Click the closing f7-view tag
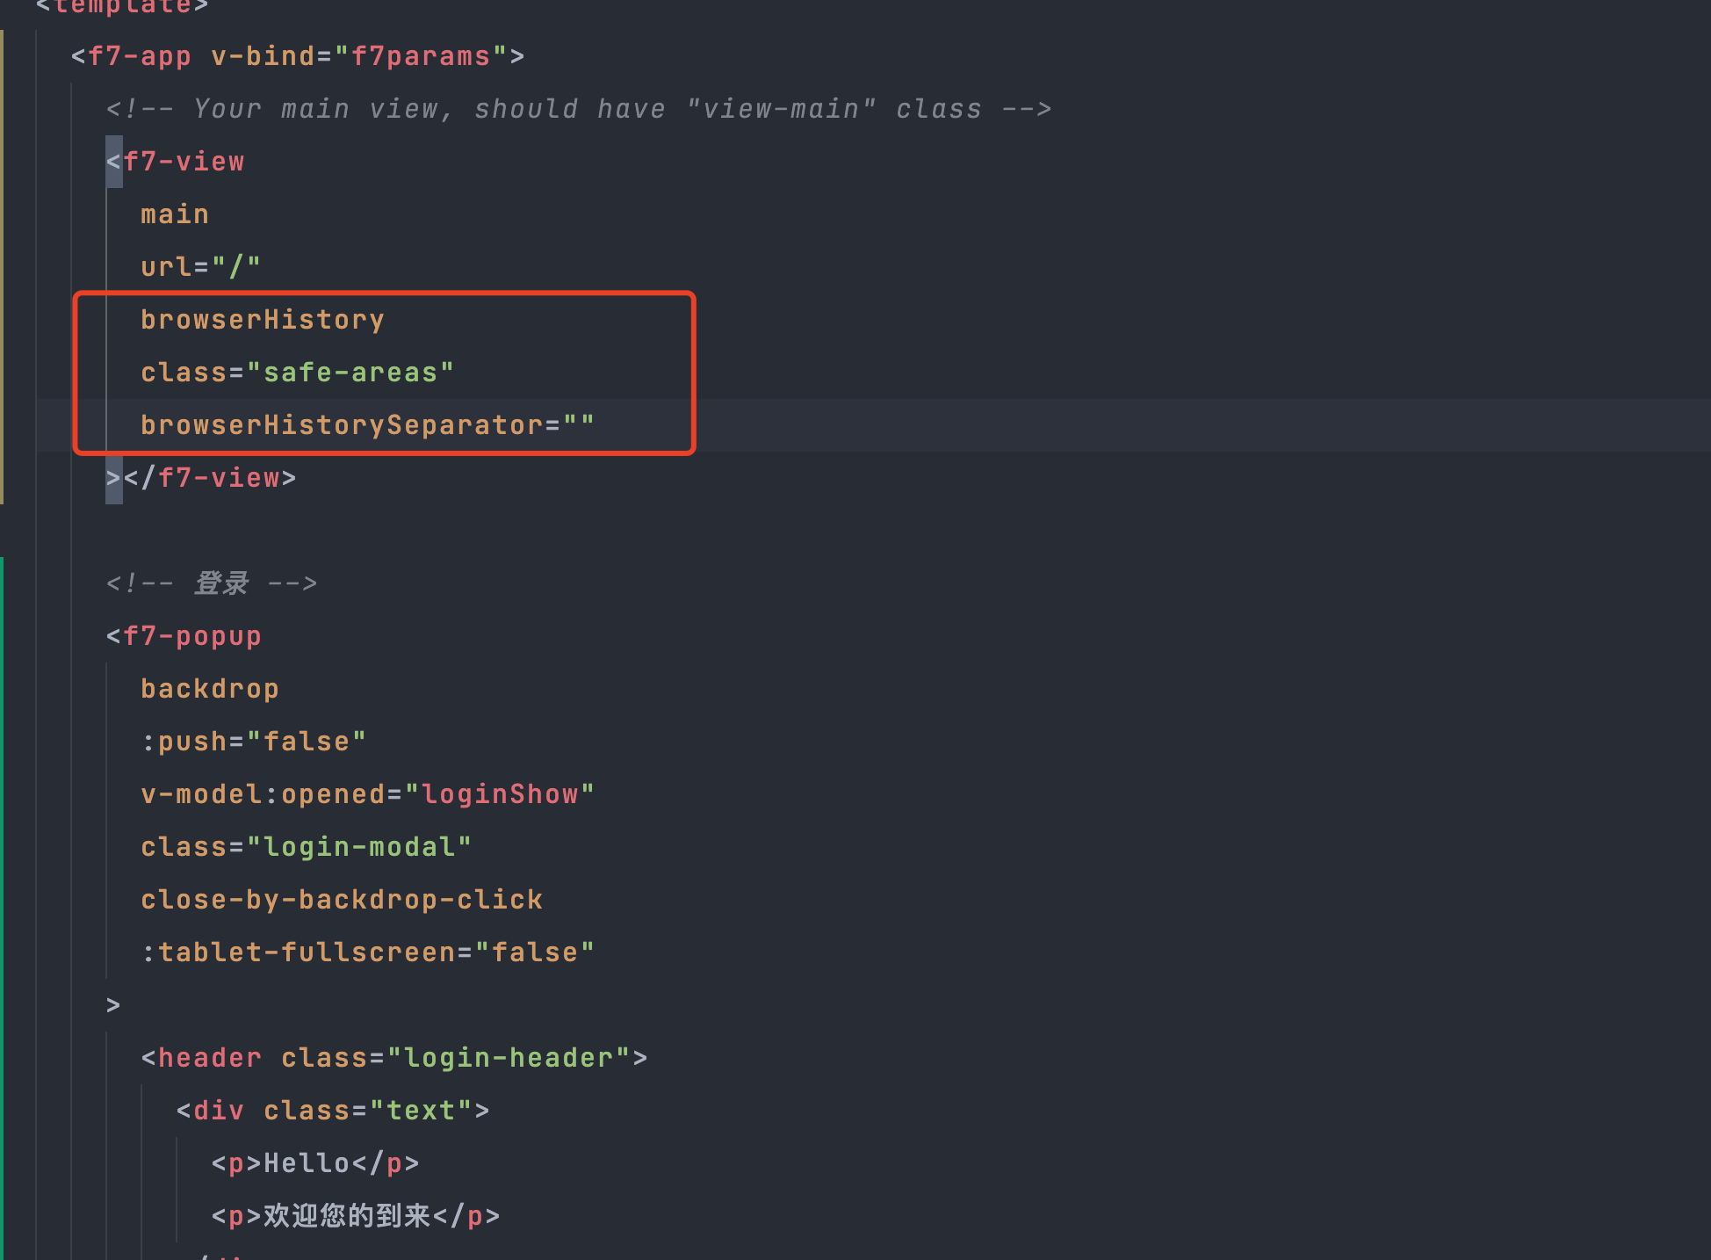 coord(215,477)
